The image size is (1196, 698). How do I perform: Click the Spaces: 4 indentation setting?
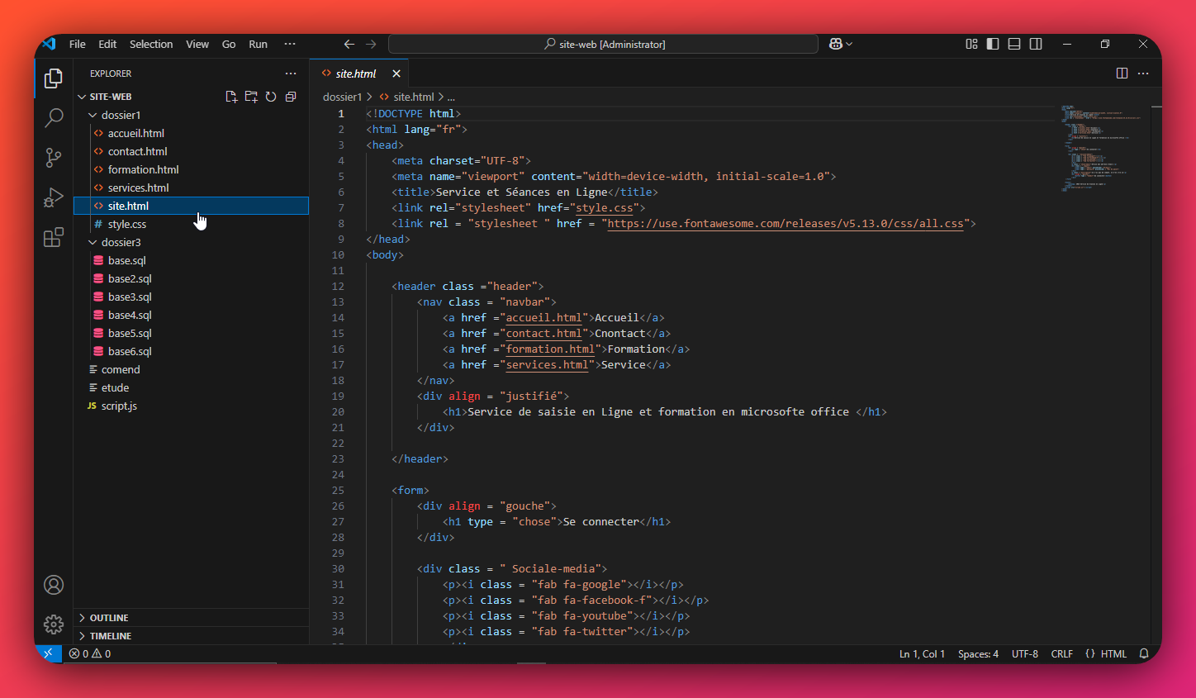pyautogui.click(x=978, y=653)
